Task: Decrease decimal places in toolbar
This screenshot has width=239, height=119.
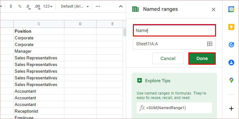Action: click(28, 7)
